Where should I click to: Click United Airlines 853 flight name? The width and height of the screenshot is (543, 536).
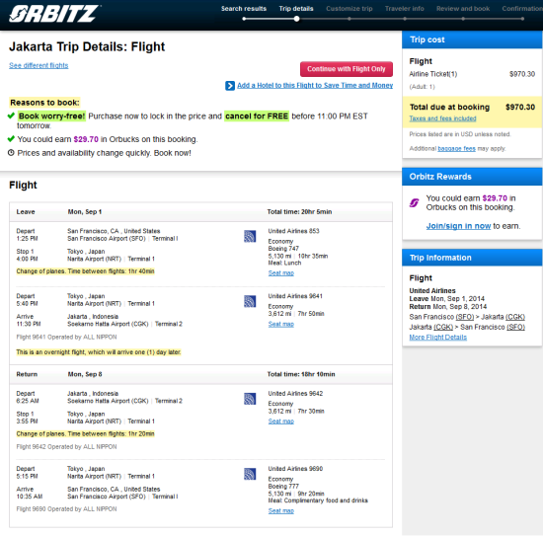[x=293, y=231]
